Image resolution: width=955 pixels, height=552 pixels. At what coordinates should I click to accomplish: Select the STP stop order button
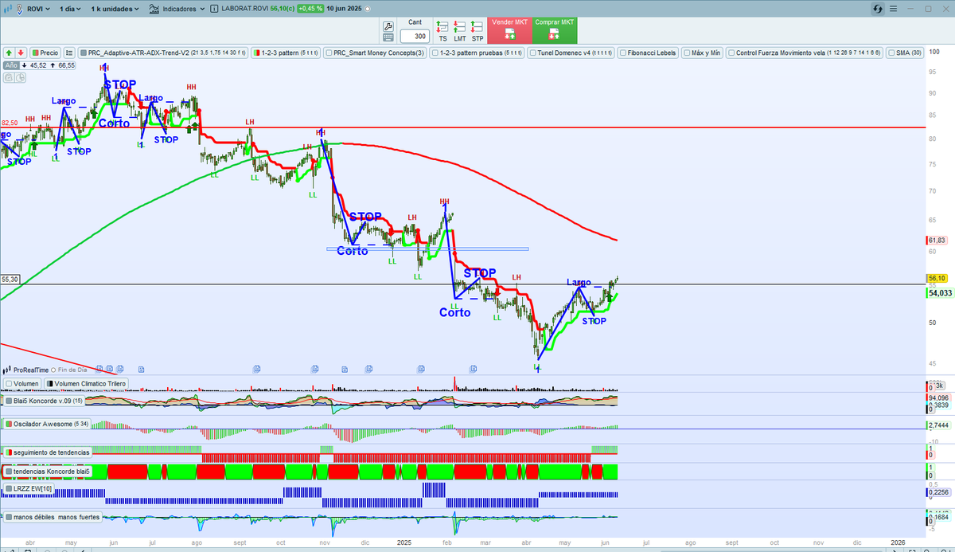click(x=477, y=30)
